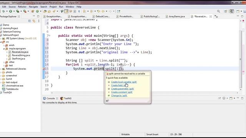Collapse the implavaprogram package
246x138 pixels.
[x=4, y=49]
